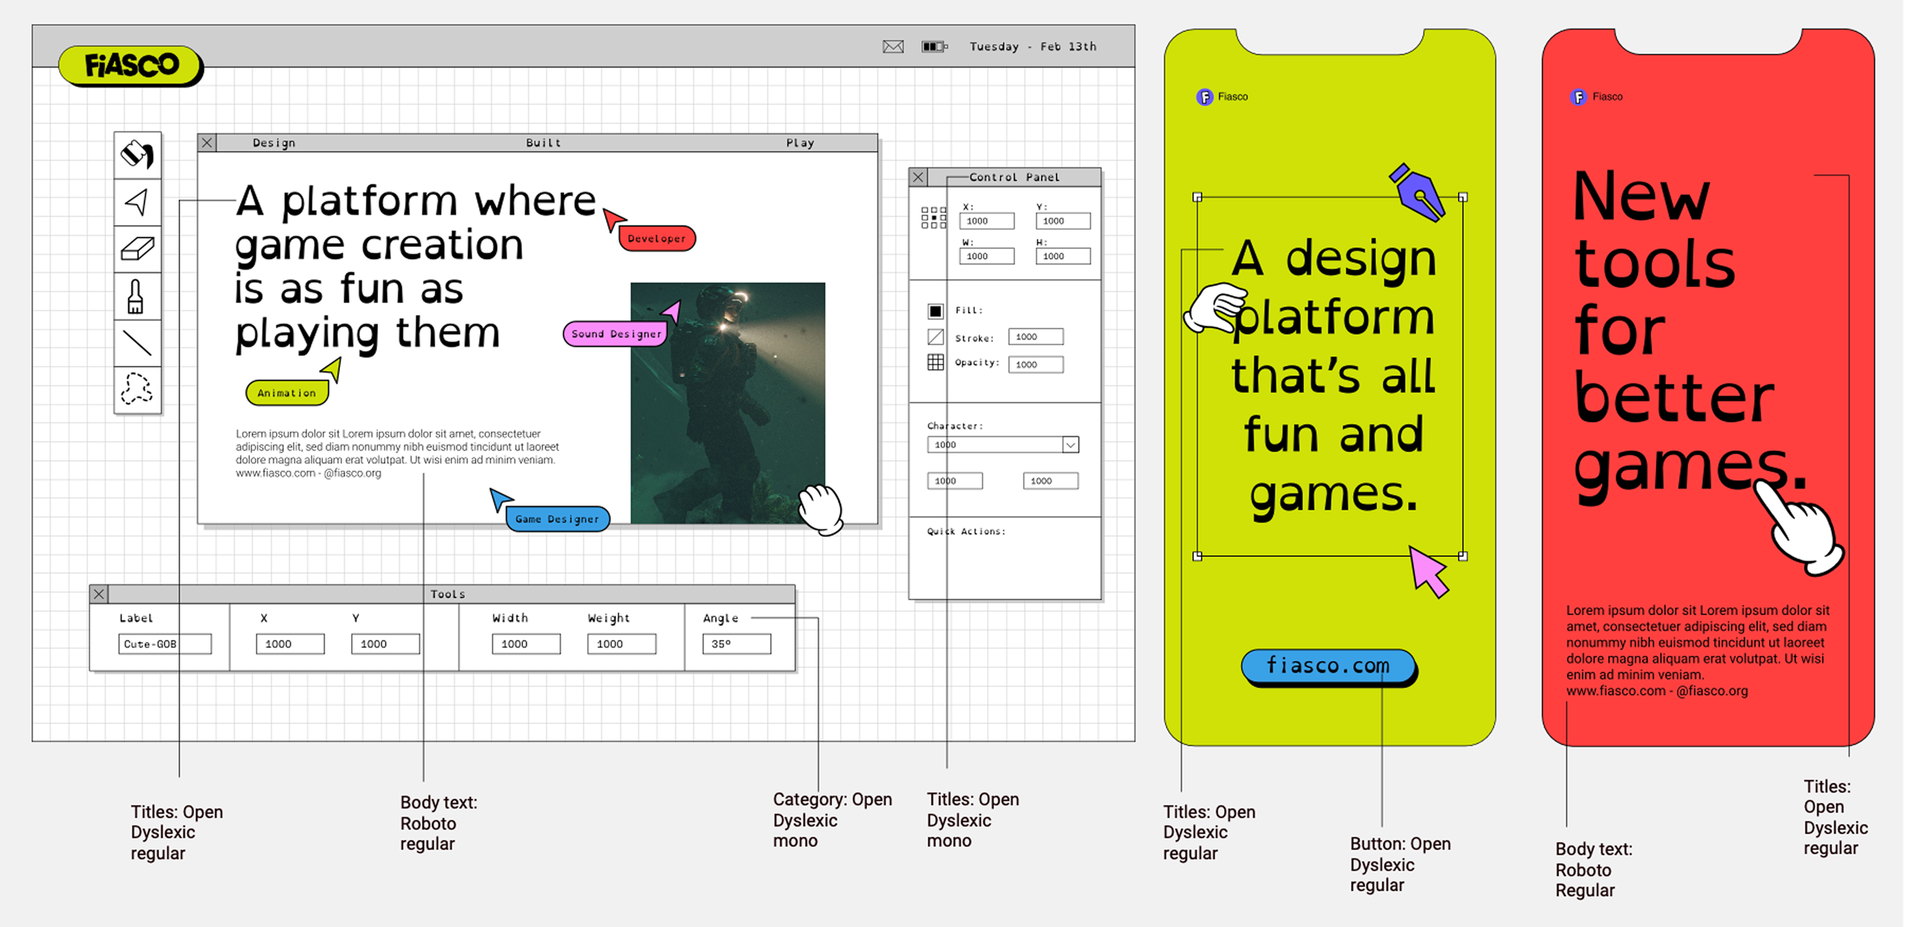The width and height of the screenshot is (1909, 927).
Task: Open the mail envelope icon
Action: [x=893, y=47]
